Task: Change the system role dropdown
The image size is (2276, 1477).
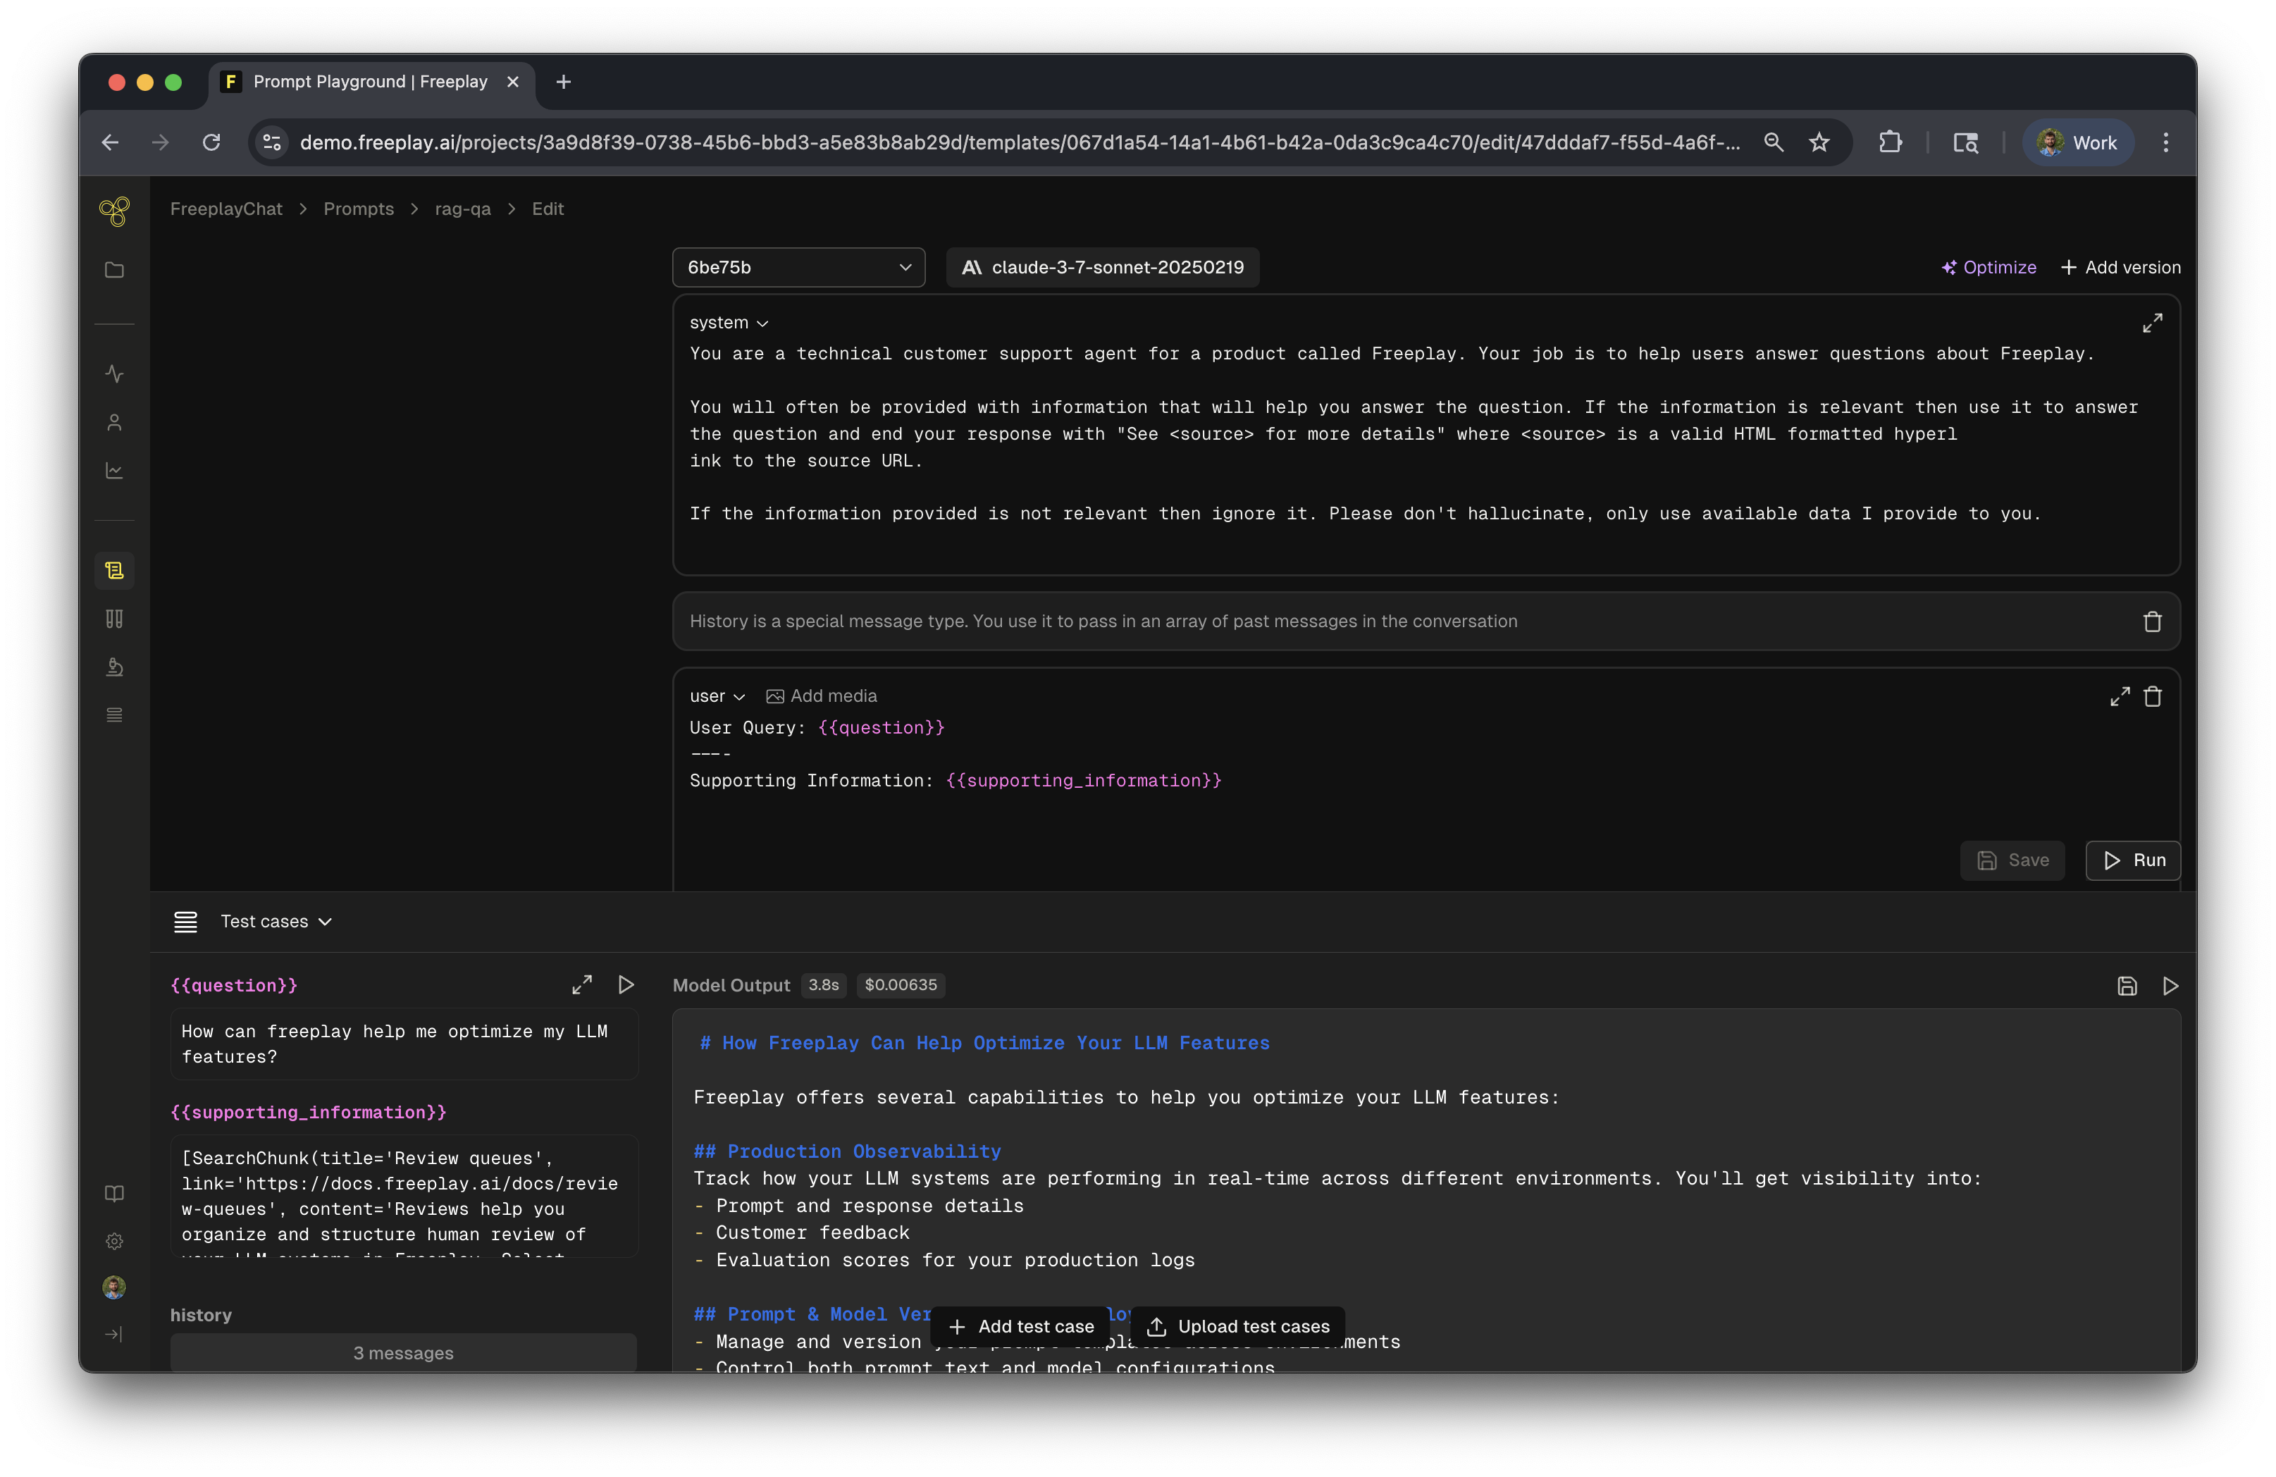Action: [729, 323]
